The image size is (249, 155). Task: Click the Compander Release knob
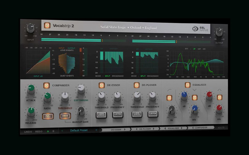click(31, 112)
